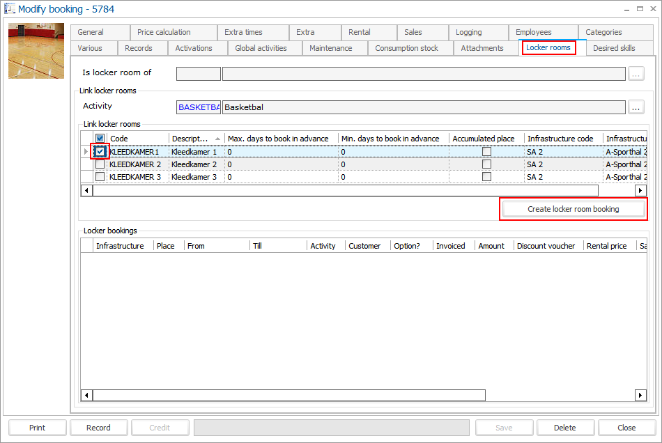Click the ellipsis button beside Activity field
Screen dimensions: 662x443
(636, 107)
